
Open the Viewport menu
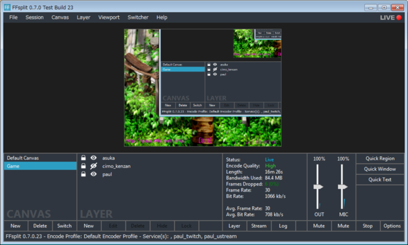(x=109, y=18)
